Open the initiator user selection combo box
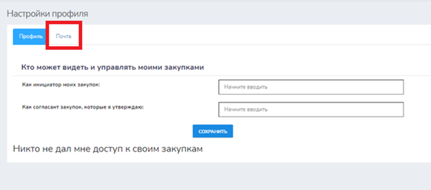The image size is (431, 190). coord(311,87)
